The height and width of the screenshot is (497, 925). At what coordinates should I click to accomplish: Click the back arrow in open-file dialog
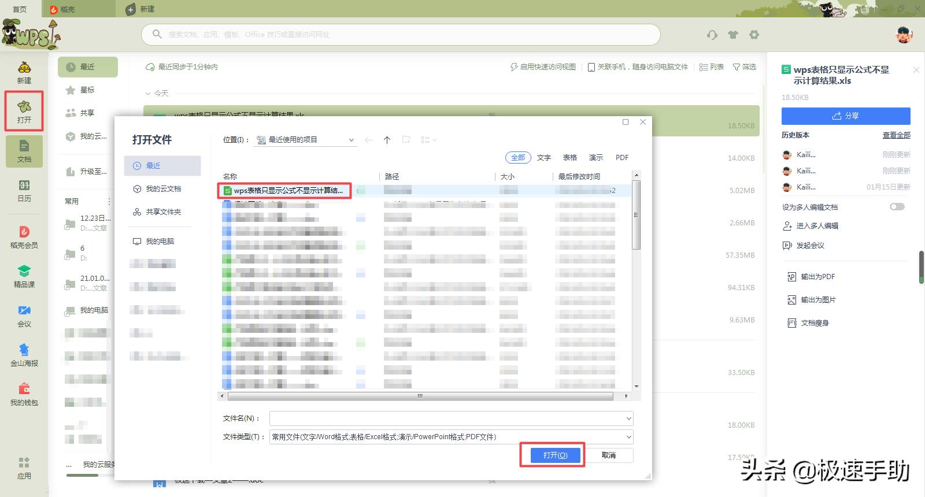(368, 140)
